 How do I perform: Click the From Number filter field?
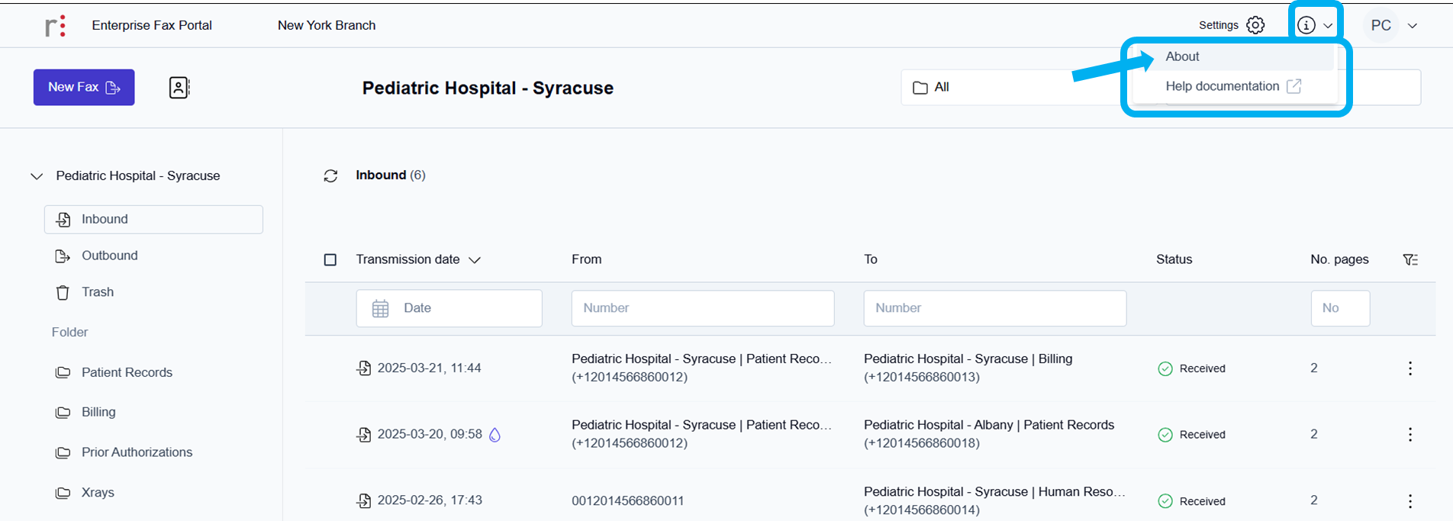(x=702, y=308)
